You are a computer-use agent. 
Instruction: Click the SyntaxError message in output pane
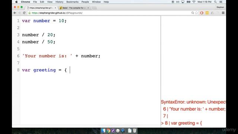(x=193, y=102)
